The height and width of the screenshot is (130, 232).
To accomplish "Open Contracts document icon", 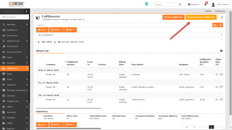I will [x=4, y=112].
